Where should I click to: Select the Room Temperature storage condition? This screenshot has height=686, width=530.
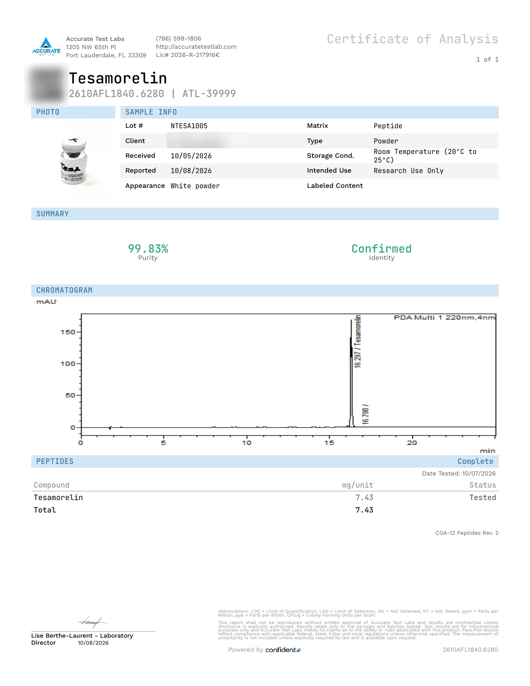pos(425,156)
